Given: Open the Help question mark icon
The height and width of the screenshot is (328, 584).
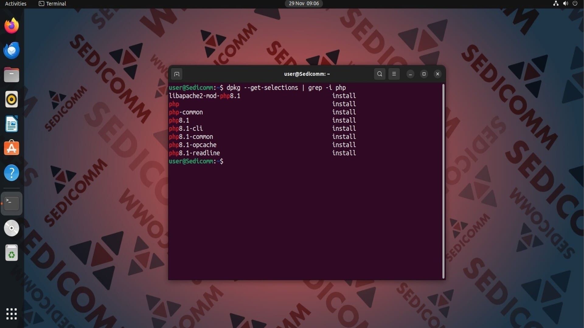Looking at the screenshot, I should click(12, 173).
